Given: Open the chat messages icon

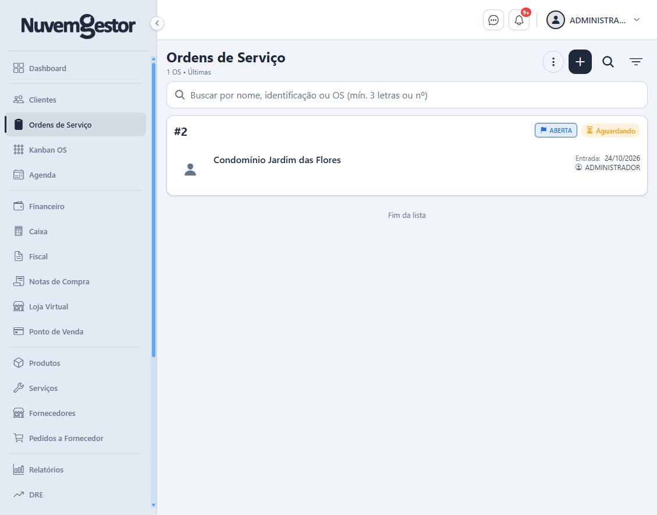Looking at the screenshot, I should [x=493, y=20].
